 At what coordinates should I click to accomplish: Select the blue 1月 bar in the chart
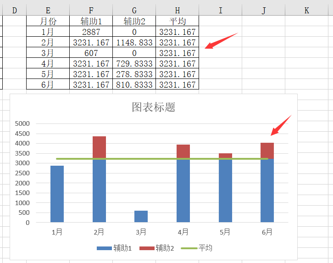(57, 194)
